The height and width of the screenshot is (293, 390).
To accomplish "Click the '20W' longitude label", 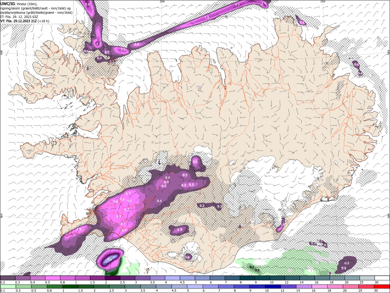I will [x=162, y=2].
